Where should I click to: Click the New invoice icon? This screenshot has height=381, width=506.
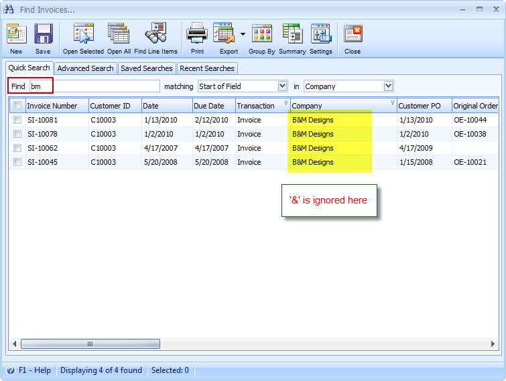[16, 33]
